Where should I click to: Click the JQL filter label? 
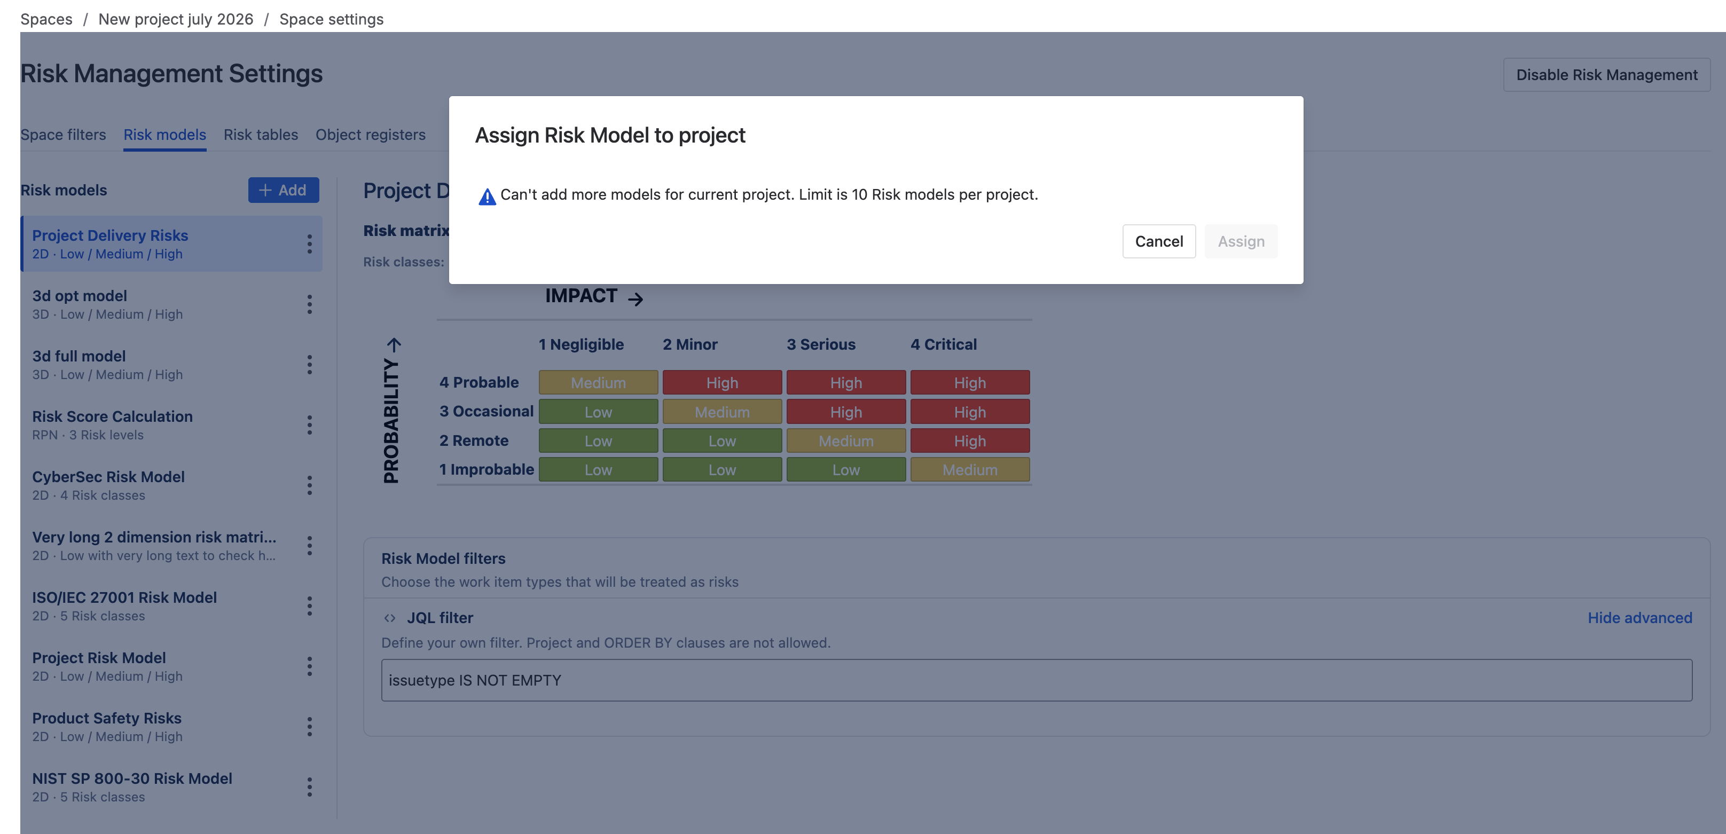tap(440, 618)
